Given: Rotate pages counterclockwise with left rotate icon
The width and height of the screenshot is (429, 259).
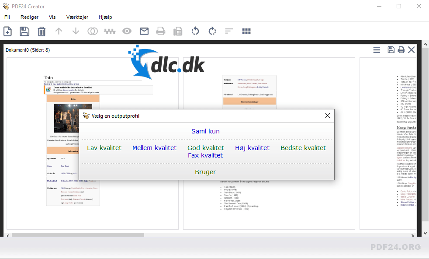Looking at the screenshot, I should [195, 31].
